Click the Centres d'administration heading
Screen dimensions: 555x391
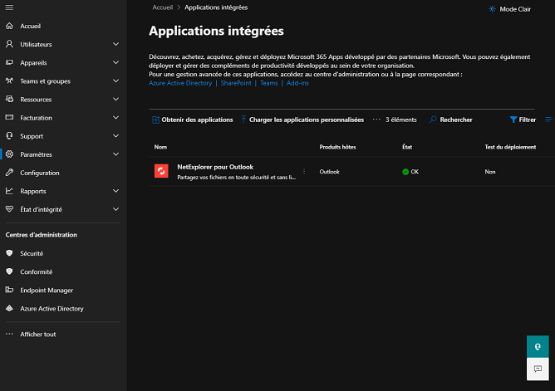pyautogui.click(x=41, y=235)
